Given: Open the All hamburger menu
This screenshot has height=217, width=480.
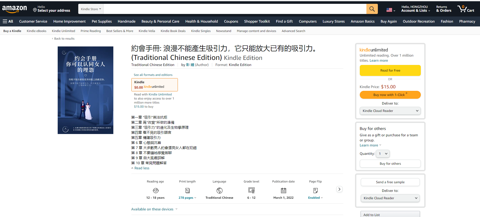Looking at the screenshot, I should [8, 21].
